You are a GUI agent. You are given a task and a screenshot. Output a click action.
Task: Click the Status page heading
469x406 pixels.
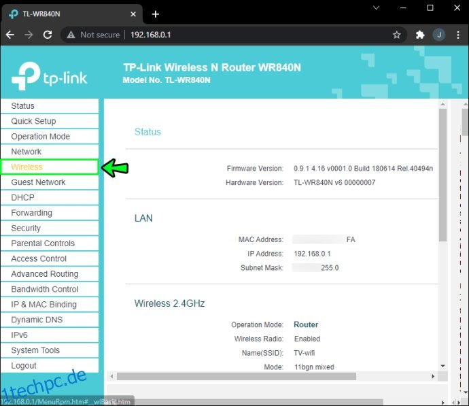pyautogui.click(x=147, y=132)
